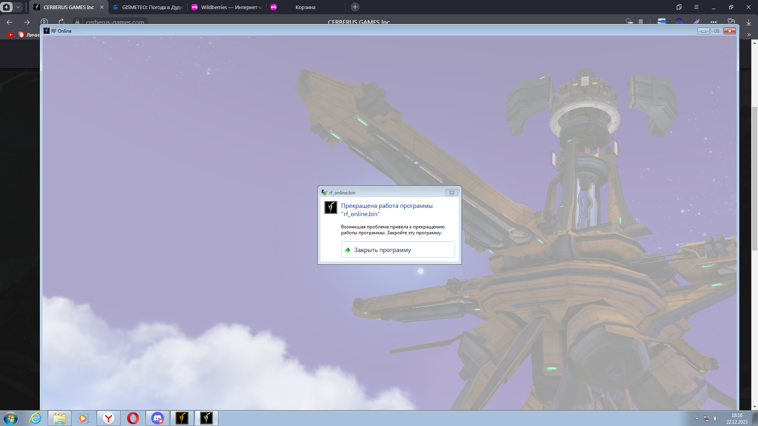This screenshot has height=426, width=758.
Task: Maximize the RF Online game window
Action: (717, 31)
